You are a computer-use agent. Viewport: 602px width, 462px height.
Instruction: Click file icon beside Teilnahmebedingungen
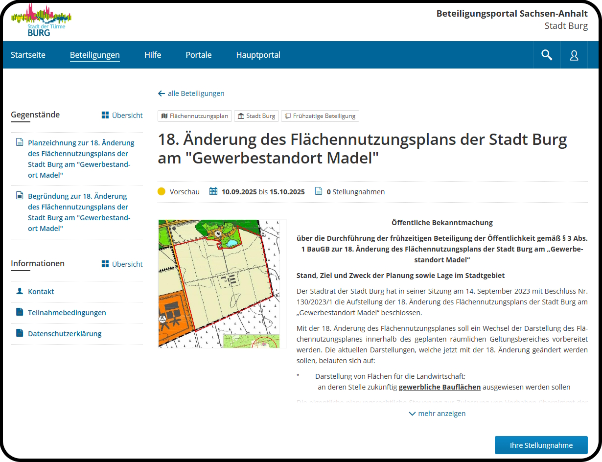20,312
